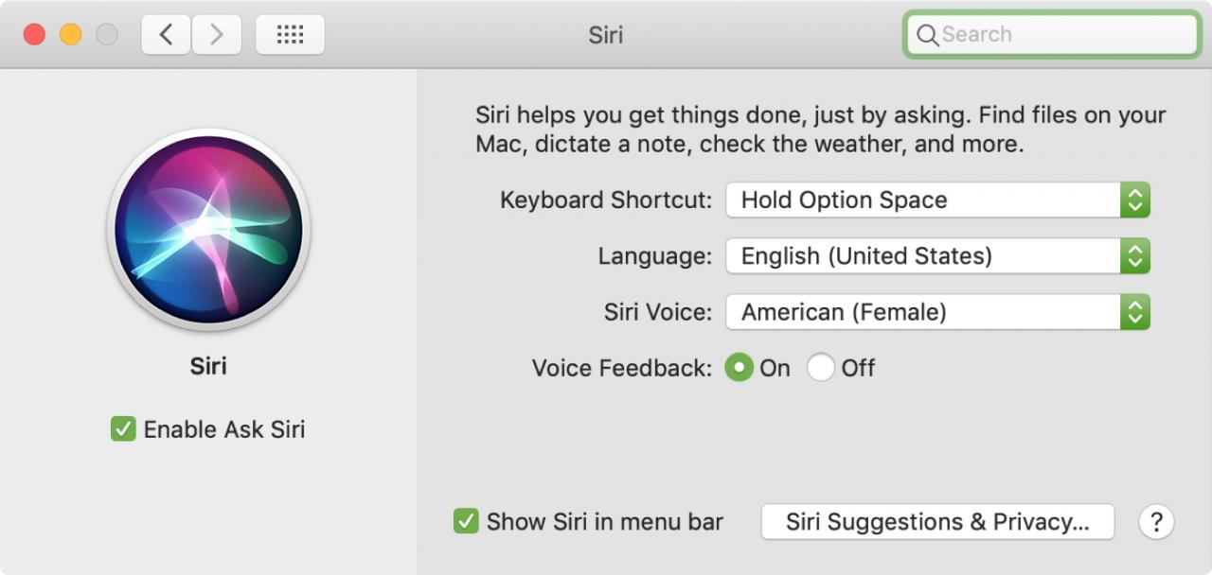Screen dimensions: 1212x575
Task: Select the Voice Feedback Off radio button
Action: click(821, 368)
